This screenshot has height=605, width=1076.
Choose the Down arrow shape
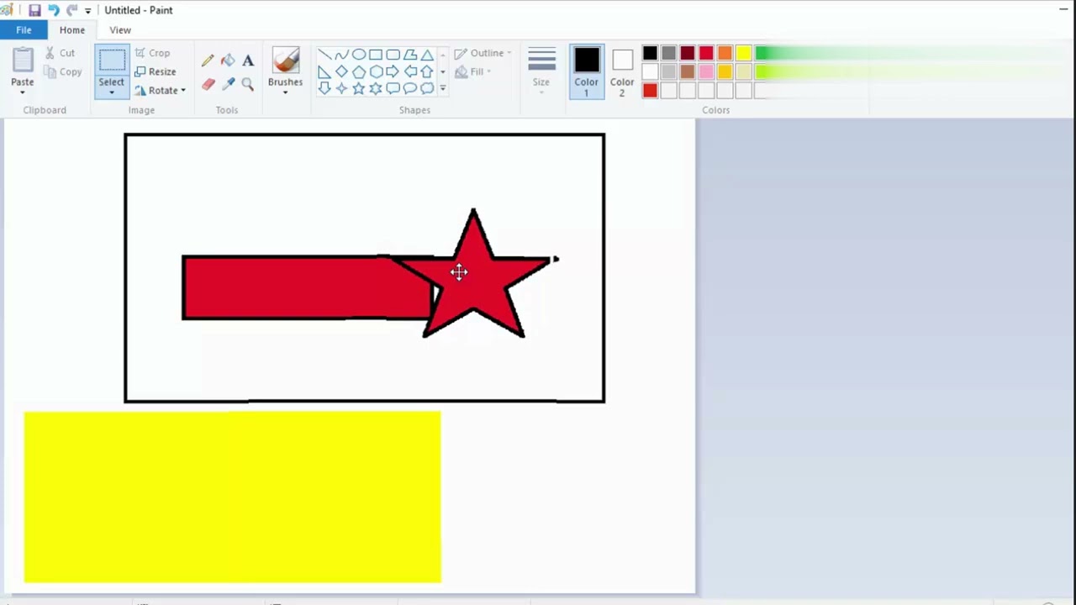pos(324,88)
